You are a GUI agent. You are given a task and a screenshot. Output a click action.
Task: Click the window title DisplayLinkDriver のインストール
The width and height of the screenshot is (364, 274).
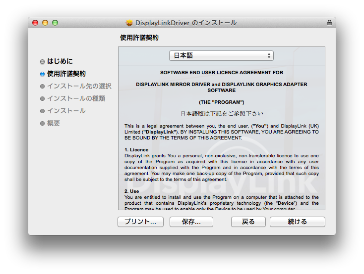click(x=186, y=23)
